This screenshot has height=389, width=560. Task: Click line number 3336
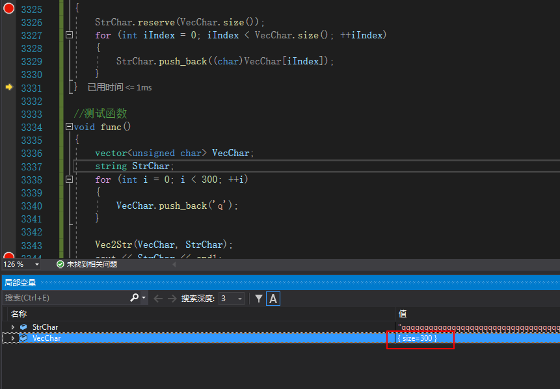click(x=31, y=154)
